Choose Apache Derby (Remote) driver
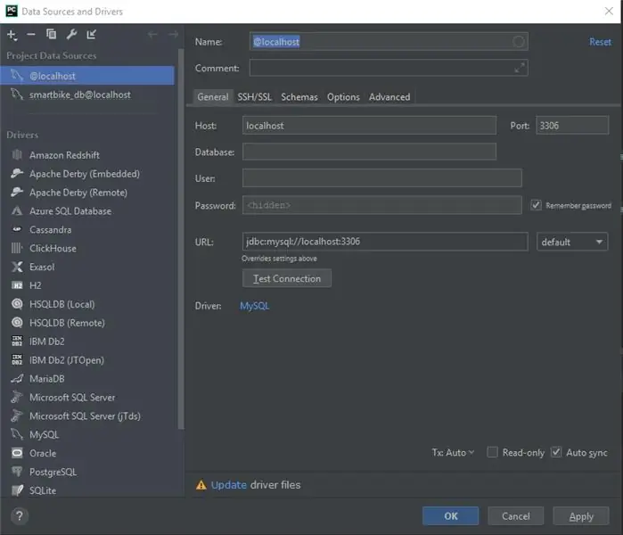623x535 pixels. [x=78, y=193]
